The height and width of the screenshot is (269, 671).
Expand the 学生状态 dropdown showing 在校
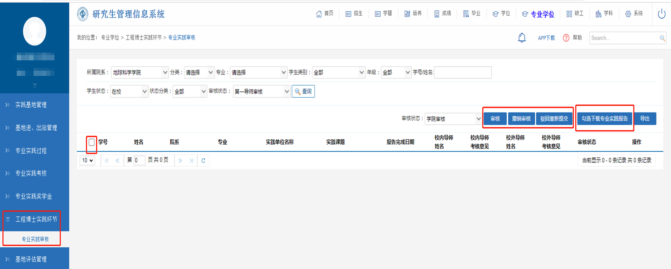pos(129,92)
